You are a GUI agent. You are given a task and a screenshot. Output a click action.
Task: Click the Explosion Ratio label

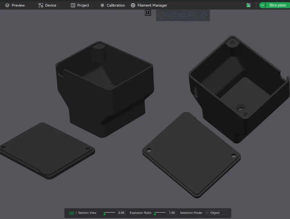coord(140,213)
